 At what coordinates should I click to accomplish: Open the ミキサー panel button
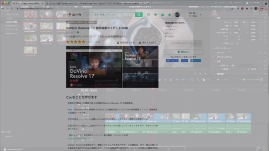point(221,3)
